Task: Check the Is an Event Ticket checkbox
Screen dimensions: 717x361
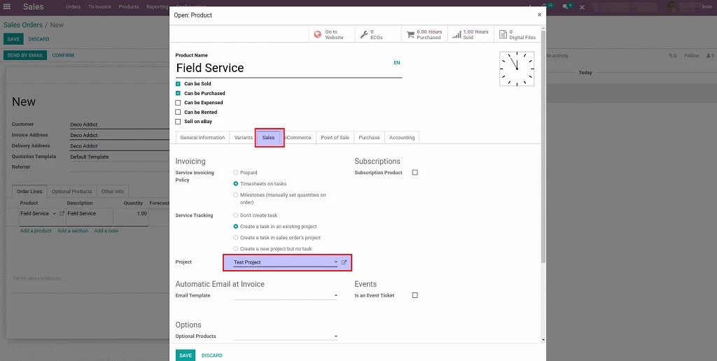Action: coord(415,295)
